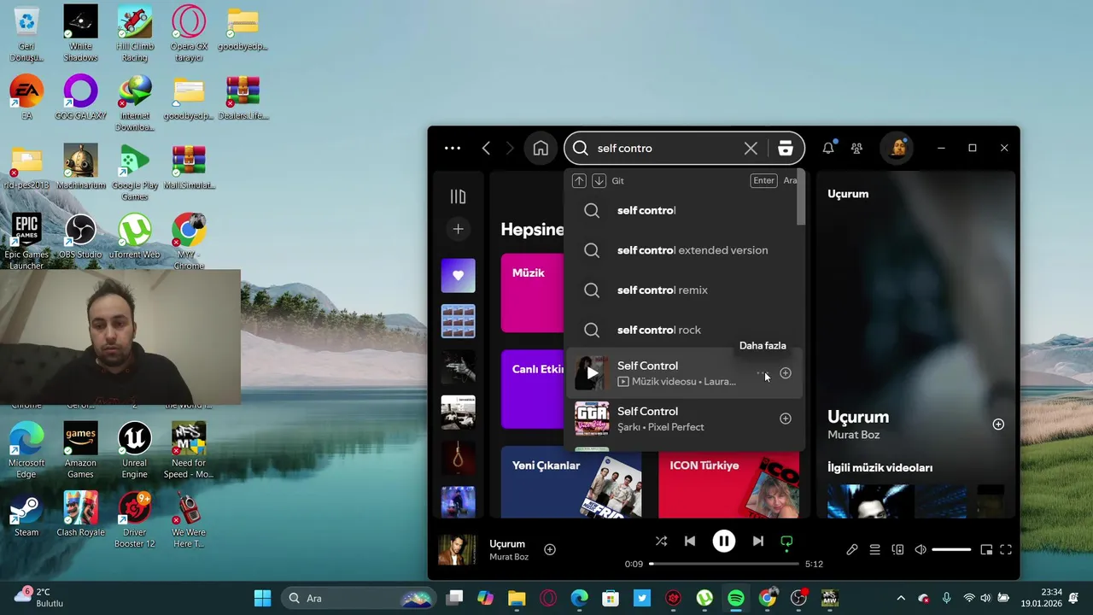Open the Steam desktop shortcut
1093x615 pixels.
point(26,514)
